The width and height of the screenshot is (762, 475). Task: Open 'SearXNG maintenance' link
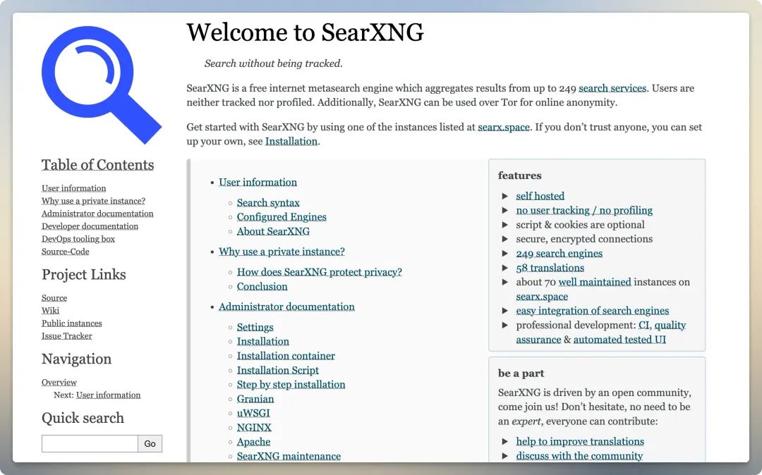point(289,457)
